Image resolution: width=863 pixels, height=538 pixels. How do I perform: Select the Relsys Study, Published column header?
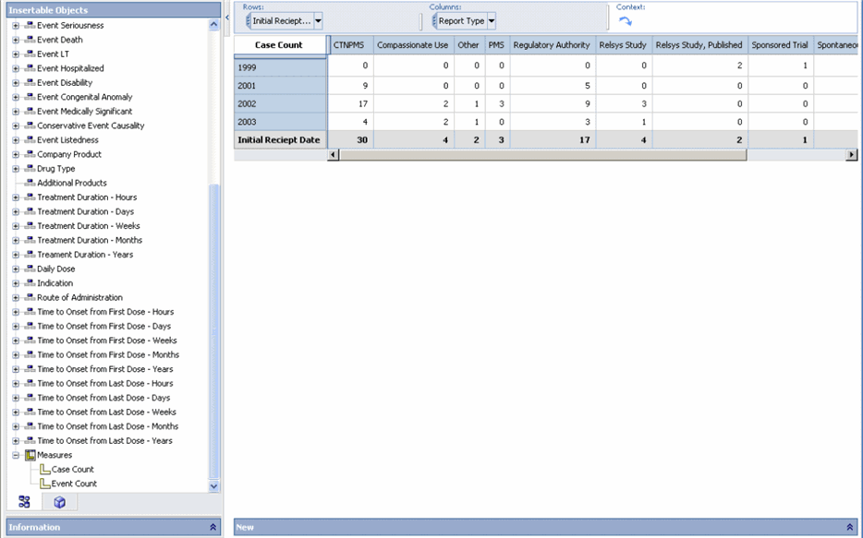coord(699,45)
